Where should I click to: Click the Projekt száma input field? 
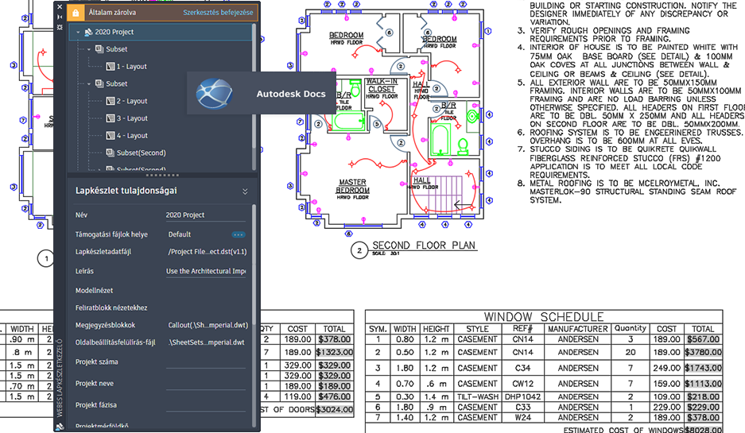tap(206, 362)
